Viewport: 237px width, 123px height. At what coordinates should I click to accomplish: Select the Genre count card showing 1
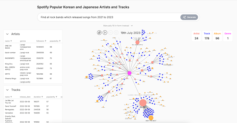(x=228, y=36)
